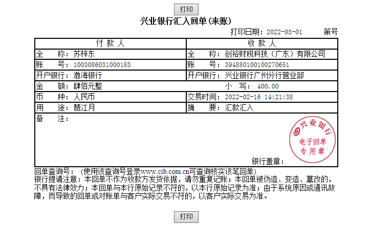Click payer bank 渤海银行

(x=88, y=76)
